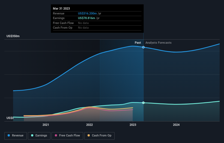The image size is (224, 143).
Task: Click the 'Cash From Op' tooltip row label
Action: pos(62,28)
